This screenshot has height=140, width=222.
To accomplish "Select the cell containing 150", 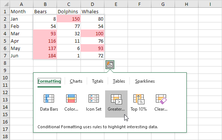I will [69, 19].
